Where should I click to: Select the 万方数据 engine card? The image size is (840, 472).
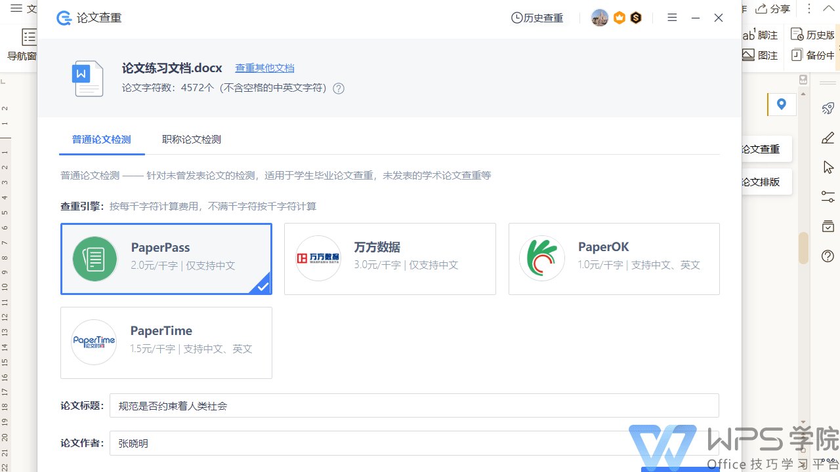[x=390, y=259]
